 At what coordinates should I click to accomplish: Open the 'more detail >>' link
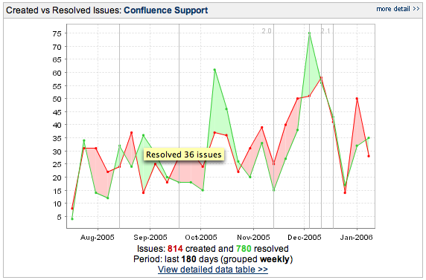[x=398, y=9]
